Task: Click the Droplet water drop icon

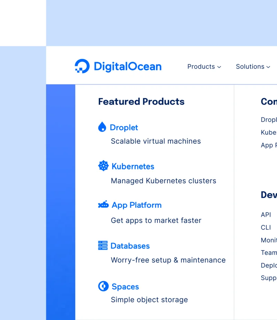Action: (102, 127)
